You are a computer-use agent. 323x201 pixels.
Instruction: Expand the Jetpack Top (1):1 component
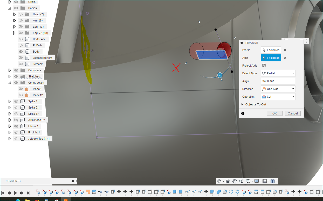click(10, 139)
